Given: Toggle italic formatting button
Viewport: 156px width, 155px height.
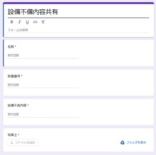Looking at the screenshot, I should [19, 22].
